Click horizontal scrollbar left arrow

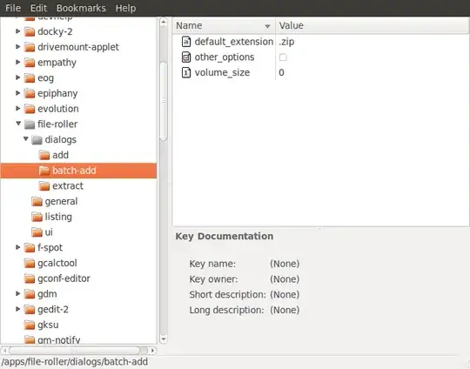(5, 350)
